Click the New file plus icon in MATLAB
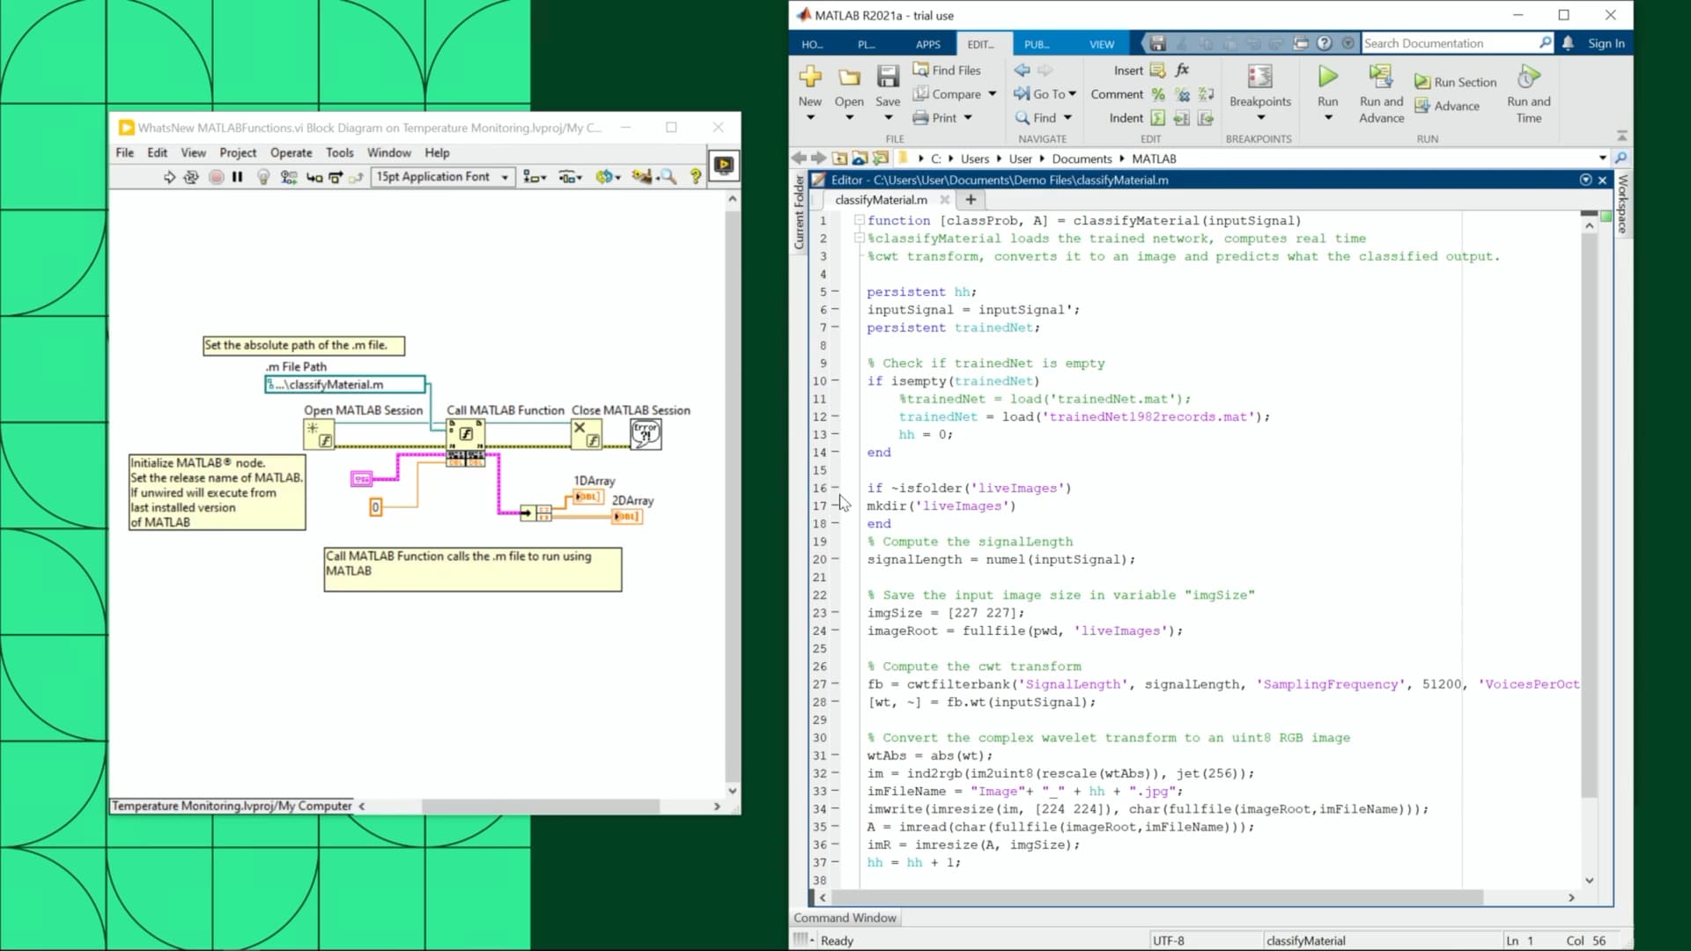This screenshot has height=951, width=1691. pyautogui.click(x=810, y=77)
